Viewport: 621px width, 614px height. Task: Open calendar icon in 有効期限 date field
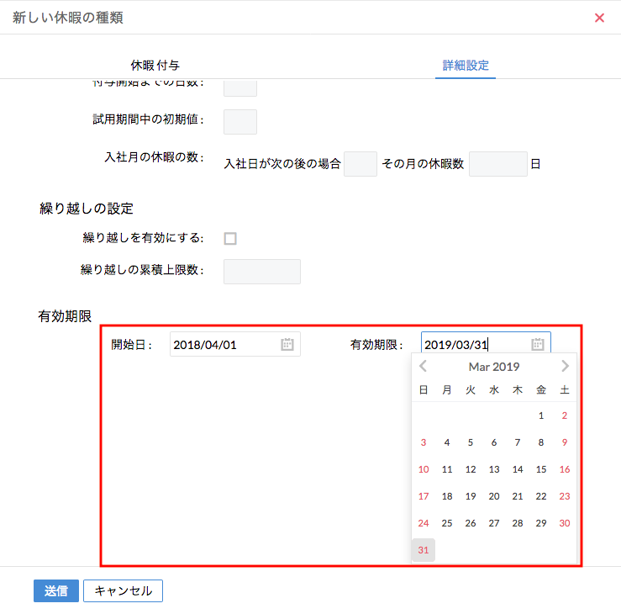538,344
